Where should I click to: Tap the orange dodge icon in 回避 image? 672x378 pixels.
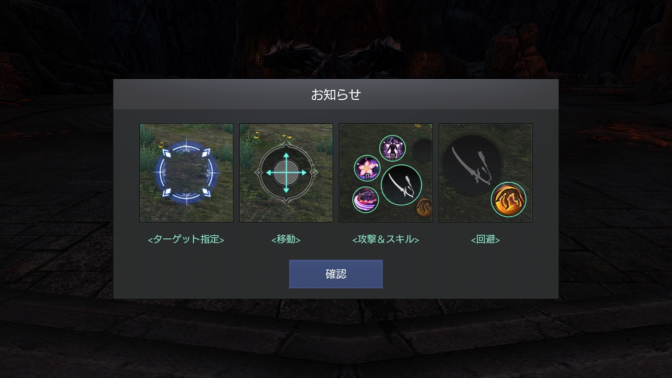tap(509, 199)
